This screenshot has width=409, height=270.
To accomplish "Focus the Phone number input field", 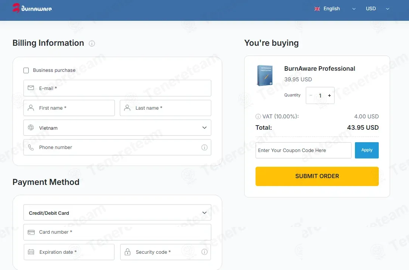I will (118, 147).
